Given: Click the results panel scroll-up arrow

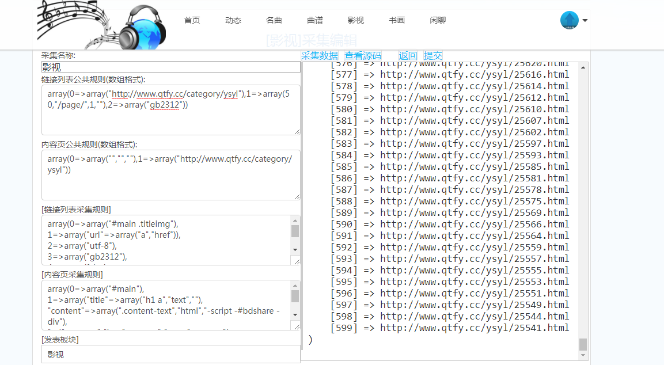Looking at the screenshot, I should [x=583, y=67].
